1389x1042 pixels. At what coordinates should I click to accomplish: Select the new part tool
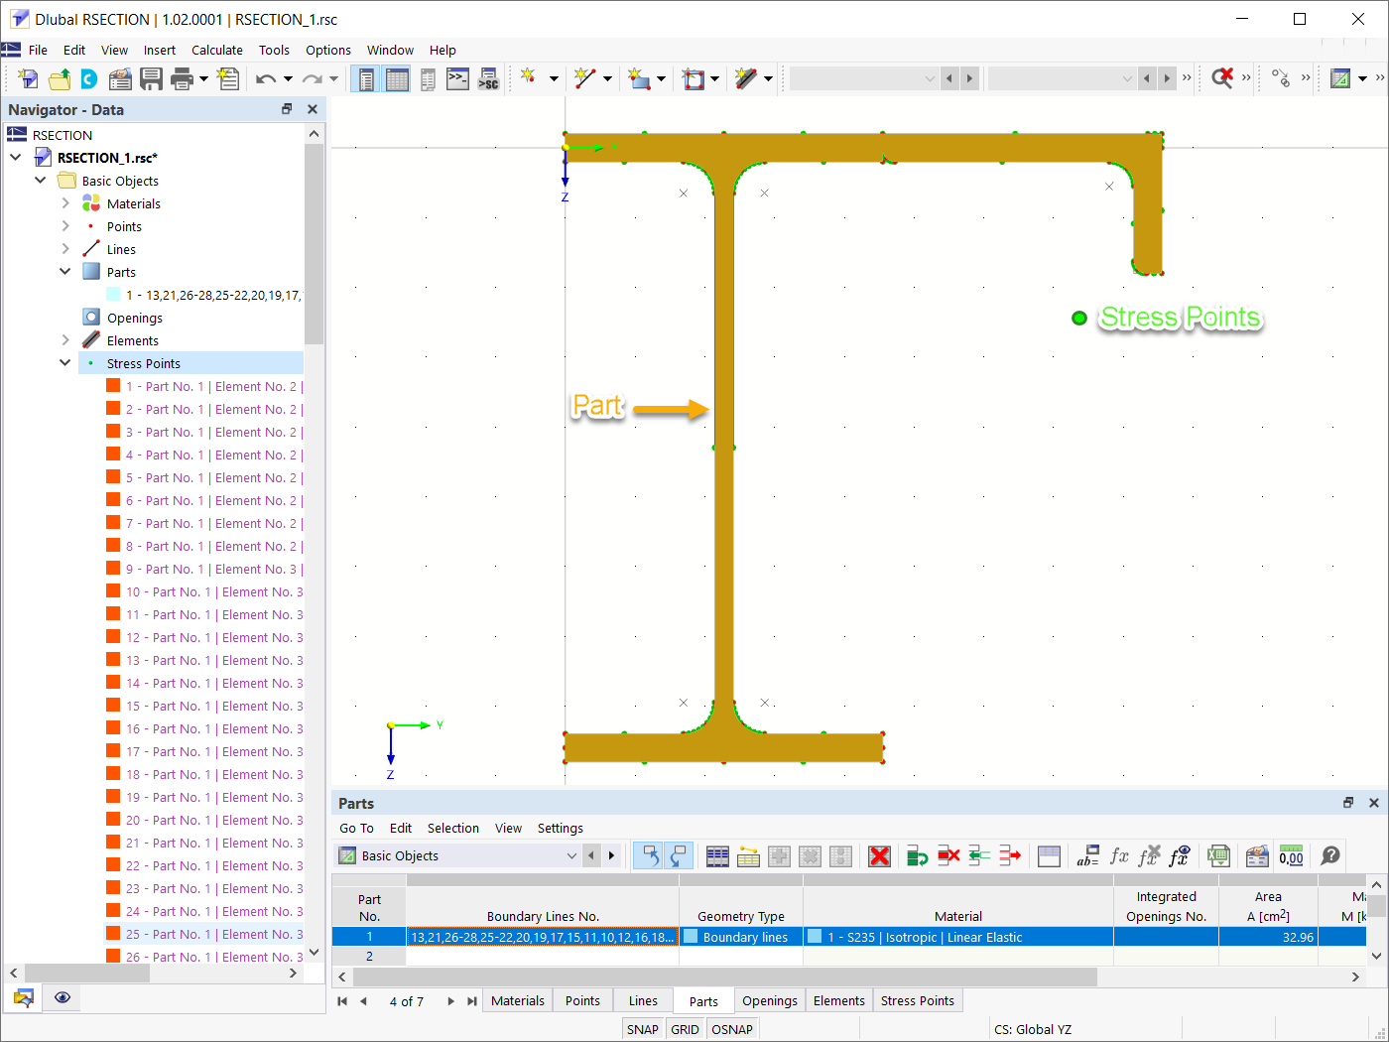pyautogui.click(x=638, y=78)
